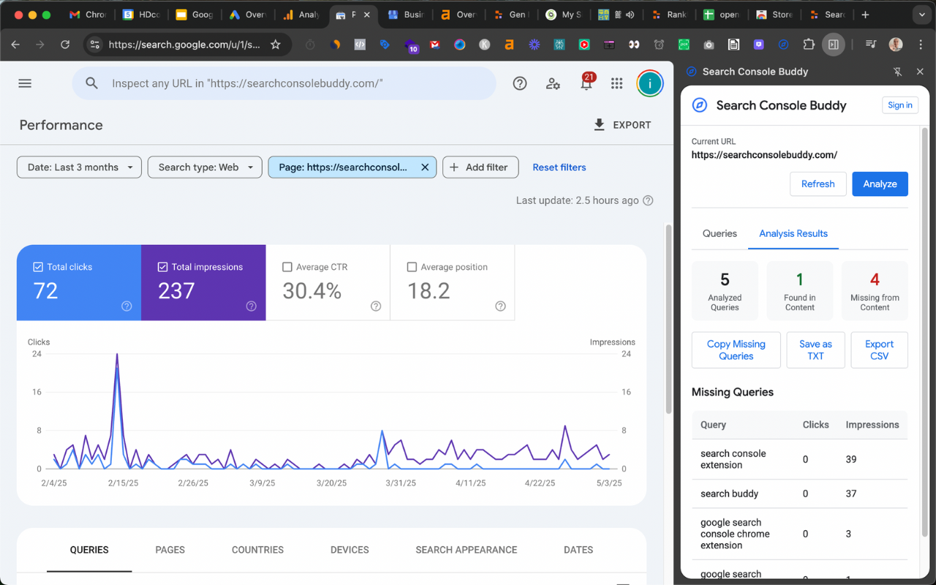Open the Chrome extensions puzzle icon
Screen dimensions: 936x585
pyautogui.click(x=808, y=45)
